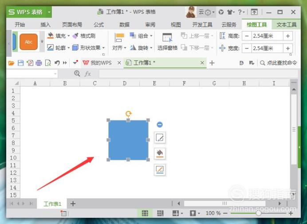This screenshot has width=307, height=224.
Task: Click the export to PDF icon
Action: [x=30, y=63]
